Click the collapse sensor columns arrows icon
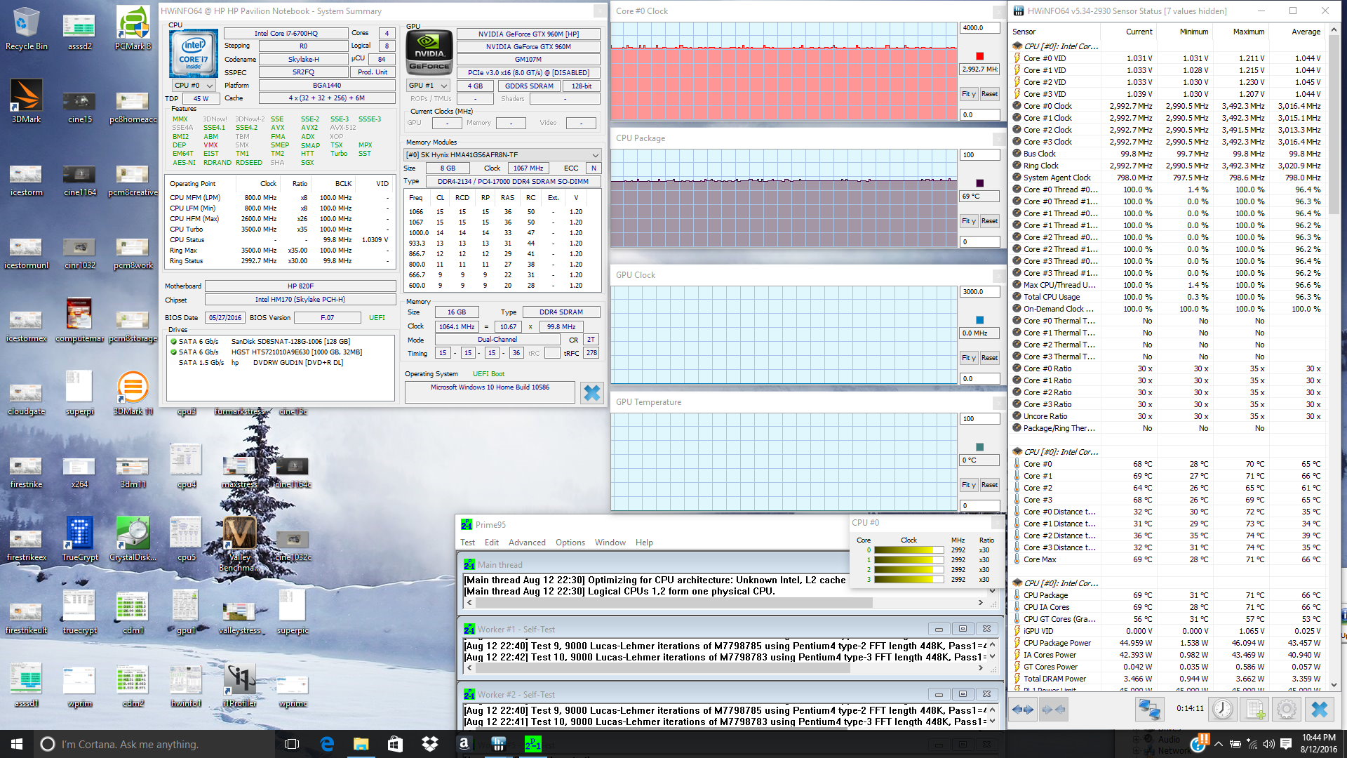1347x758 pixels. pyautogui.click(x=1054, y=709)
